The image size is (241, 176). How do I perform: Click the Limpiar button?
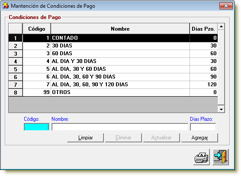tap(86, 138)
